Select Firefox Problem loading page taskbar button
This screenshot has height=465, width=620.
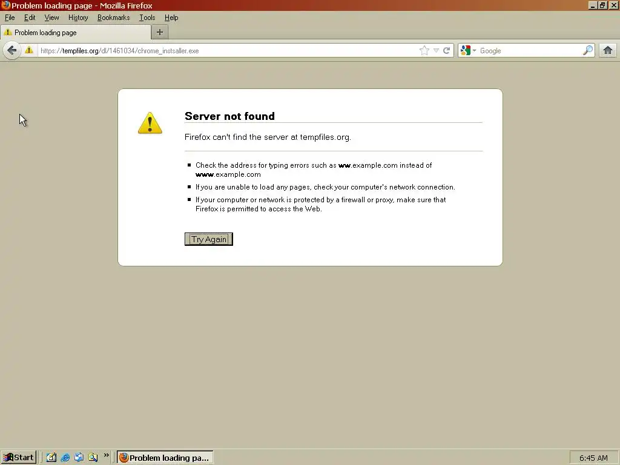165,458
